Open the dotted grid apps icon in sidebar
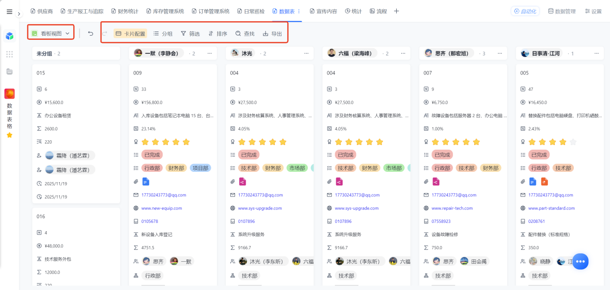 (9, 54)
